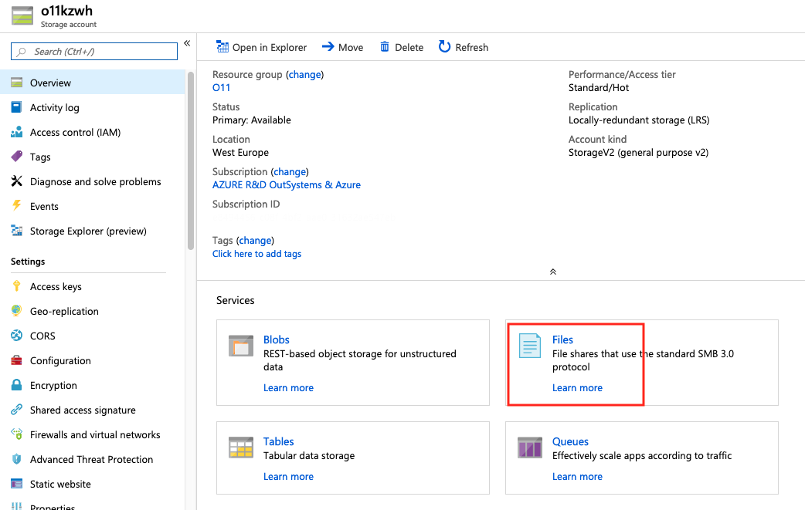
Task: Collapse the essentials details section
Action: (552, 272)
